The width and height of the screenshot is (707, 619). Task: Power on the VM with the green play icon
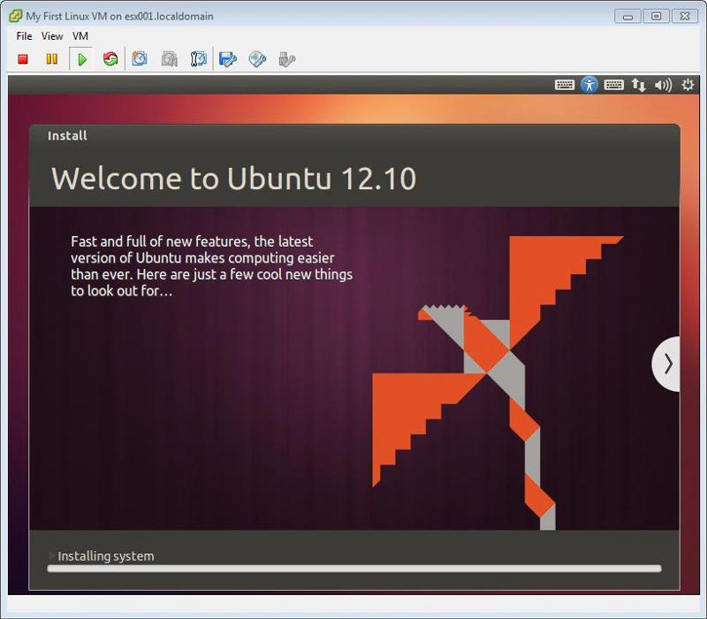pyautogui.click(x=81, y=59)
